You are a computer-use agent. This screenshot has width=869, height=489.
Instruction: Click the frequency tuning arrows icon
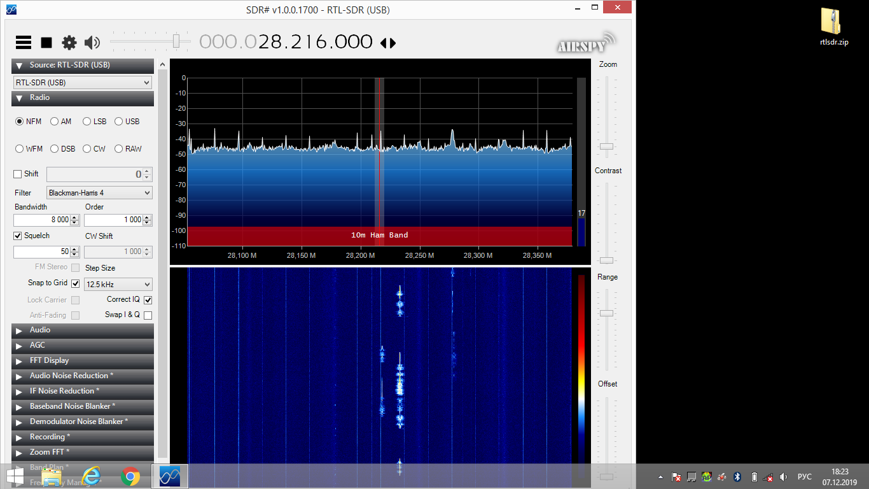(388, 43)
